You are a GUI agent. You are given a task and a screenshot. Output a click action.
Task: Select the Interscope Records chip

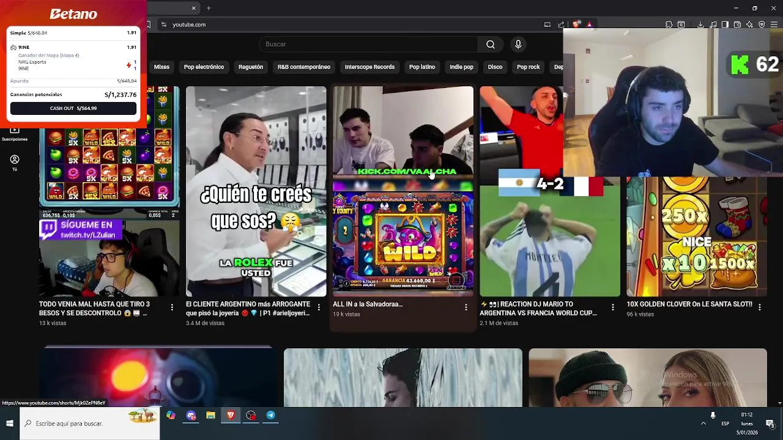tap(369, 67)
